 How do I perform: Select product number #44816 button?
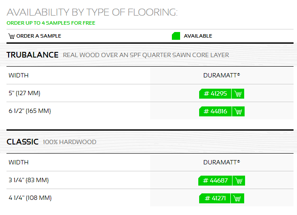(216, 112)
